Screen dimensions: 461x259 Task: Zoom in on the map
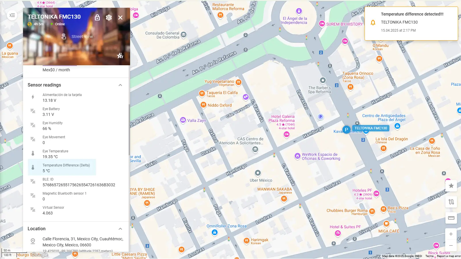451,234
